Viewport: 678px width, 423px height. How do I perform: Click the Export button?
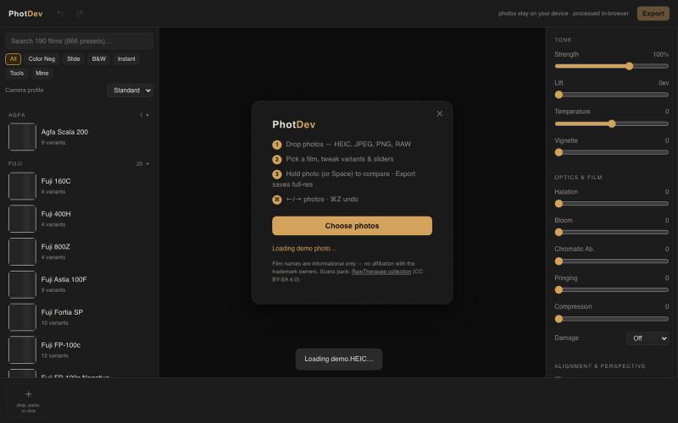[653, 14]
